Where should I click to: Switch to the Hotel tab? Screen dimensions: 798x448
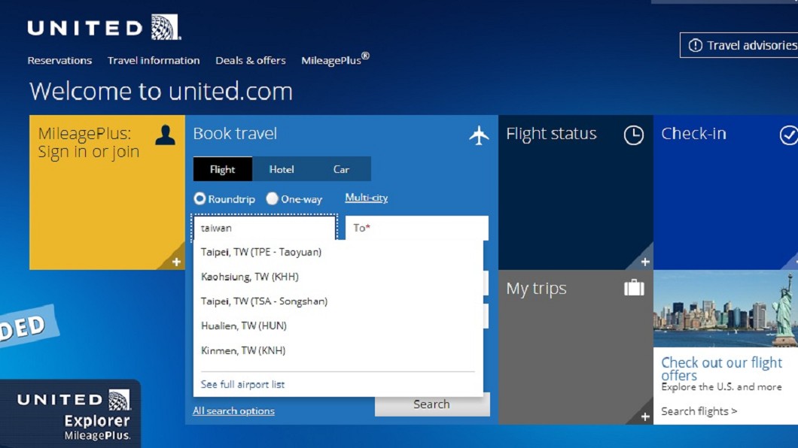tap(282, 169)
